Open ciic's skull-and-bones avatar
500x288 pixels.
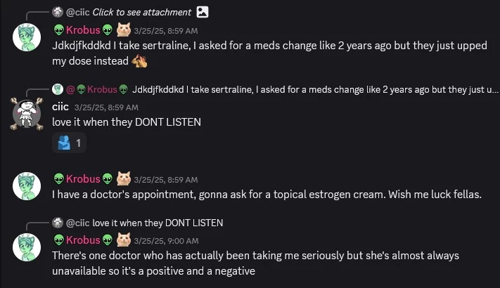[x=27, y=114]
